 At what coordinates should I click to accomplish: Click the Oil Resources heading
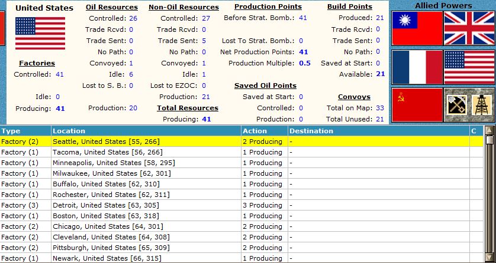coord(112,7)
